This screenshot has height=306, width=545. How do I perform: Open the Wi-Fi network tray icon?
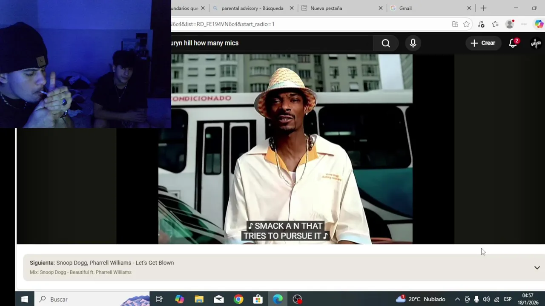coord(496,299)
